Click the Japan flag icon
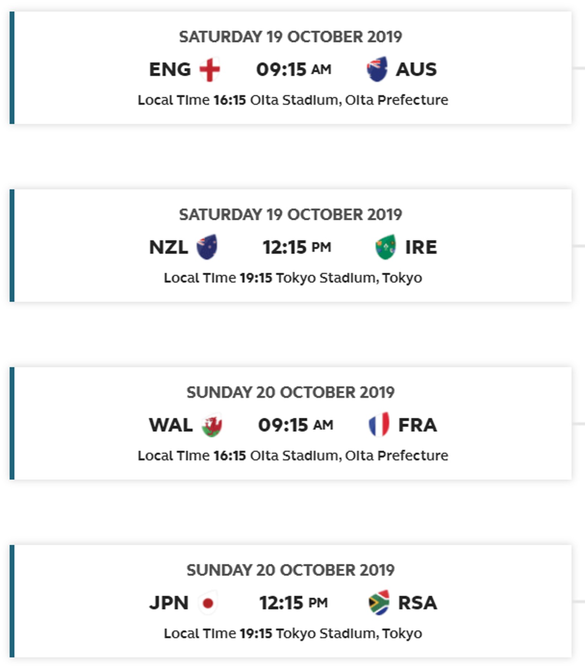This screenshot has height=667, width=585. coord(208,603)
